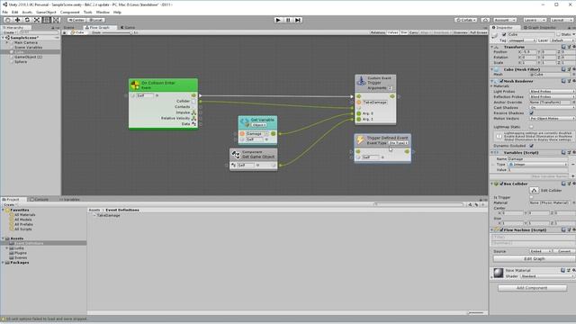Select the Scale tool in toolbar
Image resolution: width=576 pixels, height=324 pixels.
tap(37, 20)
